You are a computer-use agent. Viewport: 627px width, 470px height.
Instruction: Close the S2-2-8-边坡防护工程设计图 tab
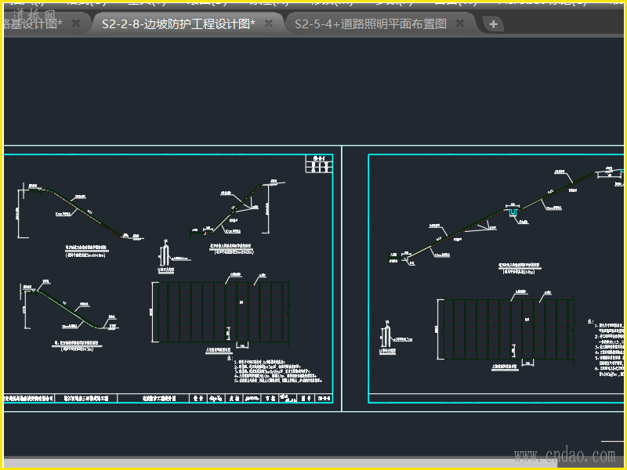pyautogui.click(x=269, y=24)
